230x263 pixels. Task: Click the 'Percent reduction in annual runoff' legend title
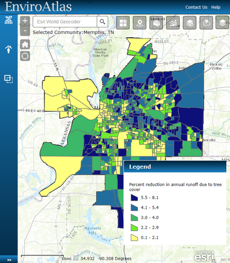(175, 187)
